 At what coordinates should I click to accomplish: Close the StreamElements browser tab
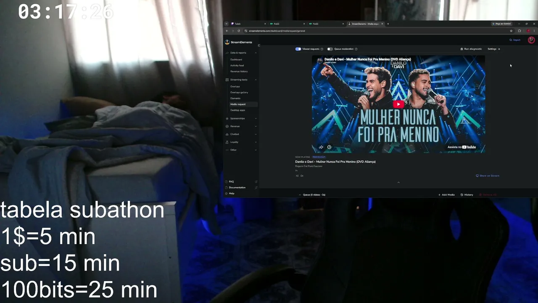tap(382, 24)
